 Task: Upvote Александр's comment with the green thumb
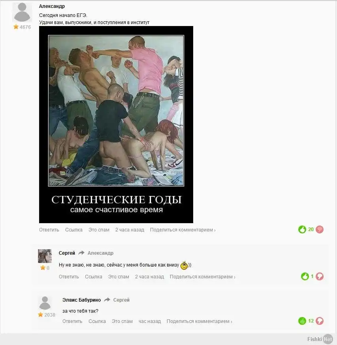click(x=302, y=229)
